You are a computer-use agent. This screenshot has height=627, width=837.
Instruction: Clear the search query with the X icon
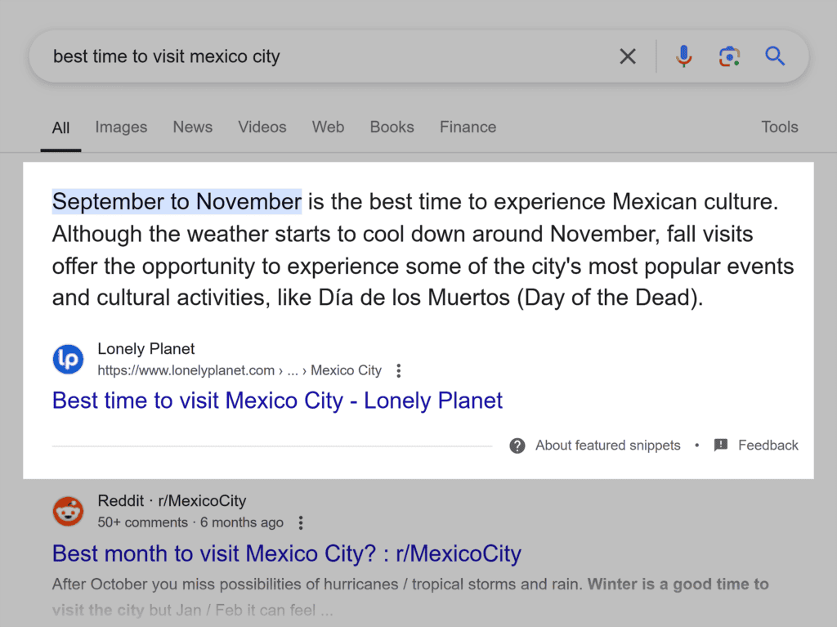click(x=628, y=56)
